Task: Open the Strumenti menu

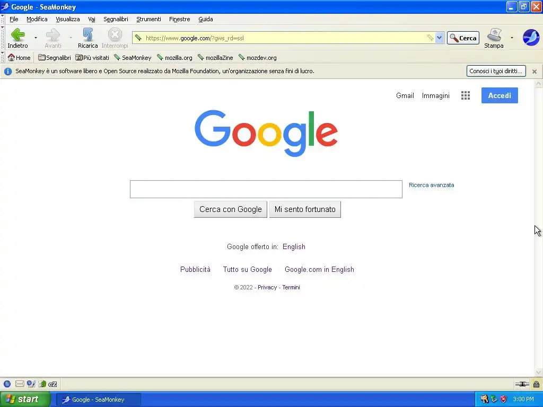Action: point(148,19)
